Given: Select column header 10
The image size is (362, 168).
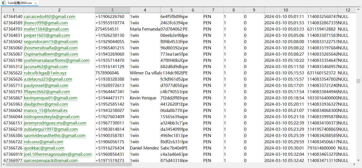Looking at the screenshot, I should [x=286, y=10].
